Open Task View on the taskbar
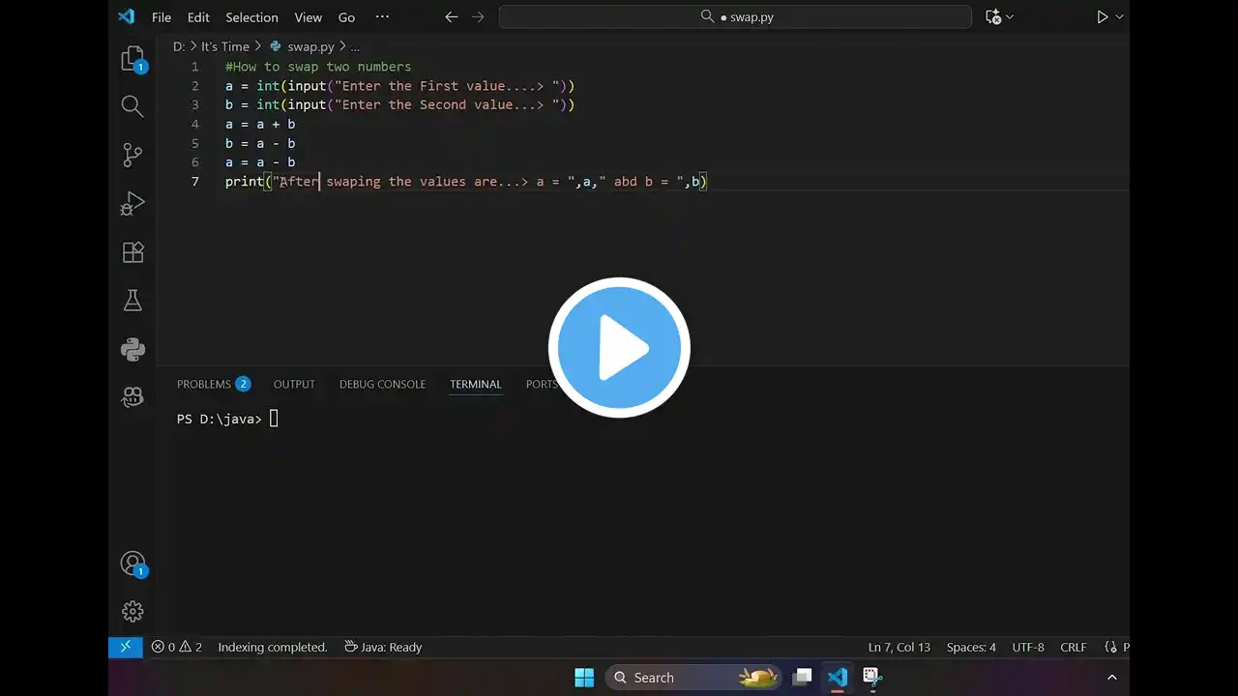 click(x=802, y=678)
